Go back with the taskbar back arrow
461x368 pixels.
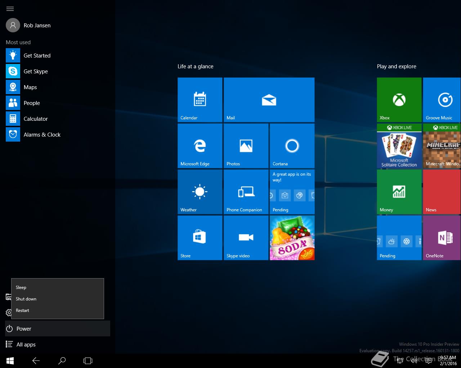pos(36,361)
